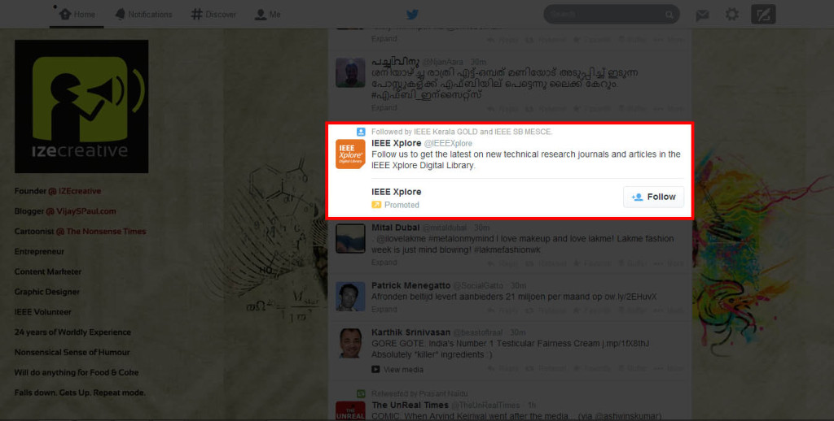The height and width of the screenshot is (421, 834).
Task: Open the @ IZEcreative link in the bio
Action: pyautogui.click(x=74, y=191)
